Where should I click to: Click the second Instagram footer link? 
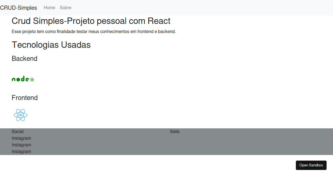(21, 145)
